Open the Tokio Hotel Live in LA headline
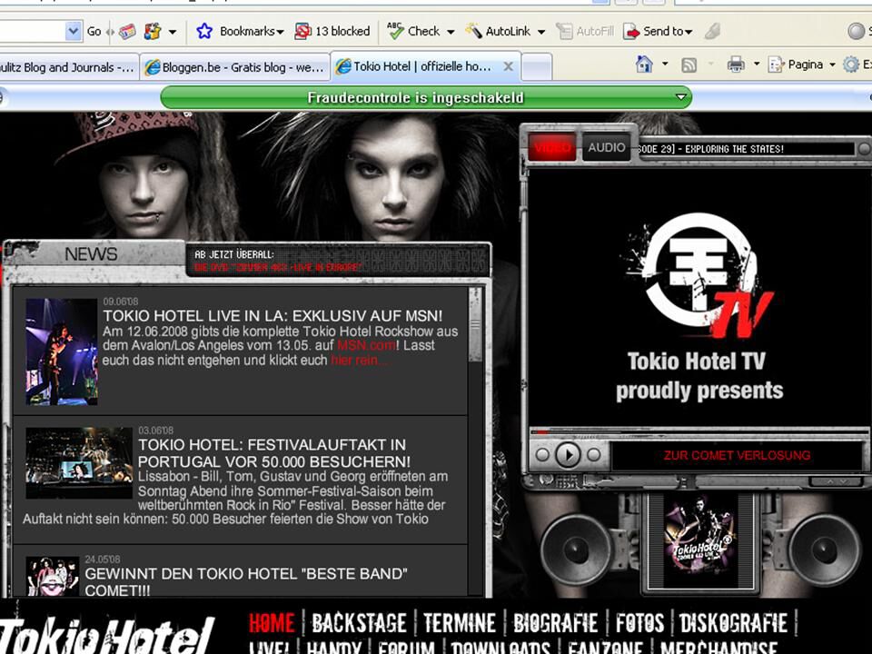 [272, 316]
